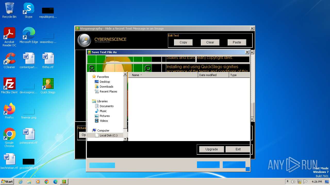Image resolution: width=330 pixels, height=185 pixels.
Task: Select Recent Places under Favorites
Action: point(108,91)
